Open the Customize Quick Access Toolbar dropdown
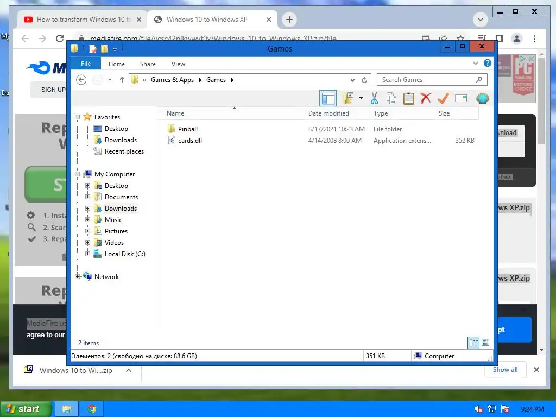 115,49
